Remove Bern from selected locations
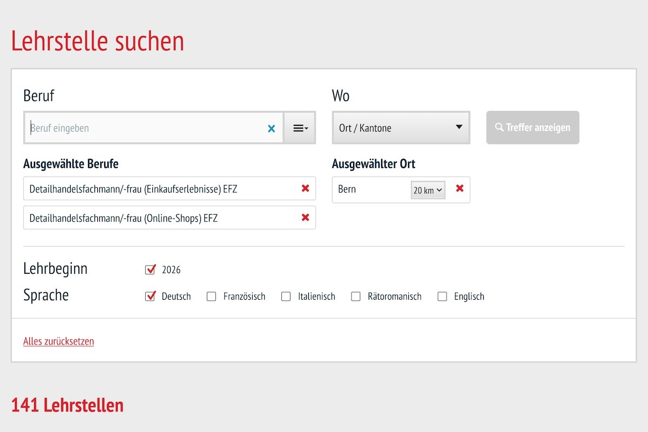This screenshot has width=648, height=432. coord(460,188)
